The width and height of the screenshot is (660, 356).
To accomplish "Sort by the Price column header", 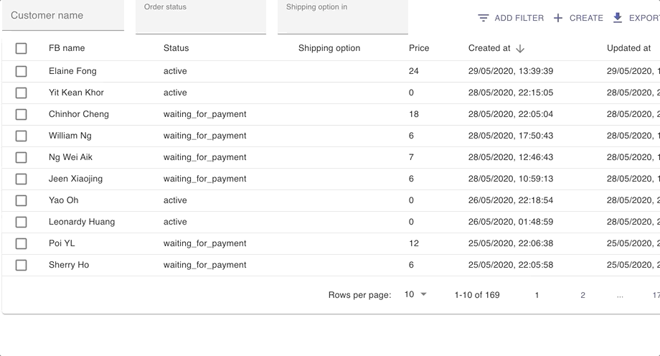I will 419,48.
